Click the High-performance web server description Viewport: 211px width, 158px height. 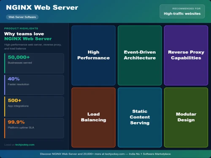(x=33, y=46)
